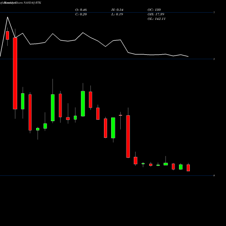Click the OL: 142.11 reading

pyautogui.click(x=156, y=19)
